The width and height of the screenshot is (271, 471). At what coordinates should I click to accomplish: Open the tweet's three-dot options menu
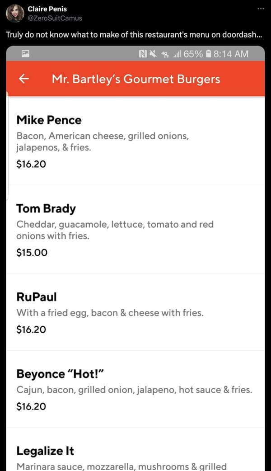click(x=261, y=8)
